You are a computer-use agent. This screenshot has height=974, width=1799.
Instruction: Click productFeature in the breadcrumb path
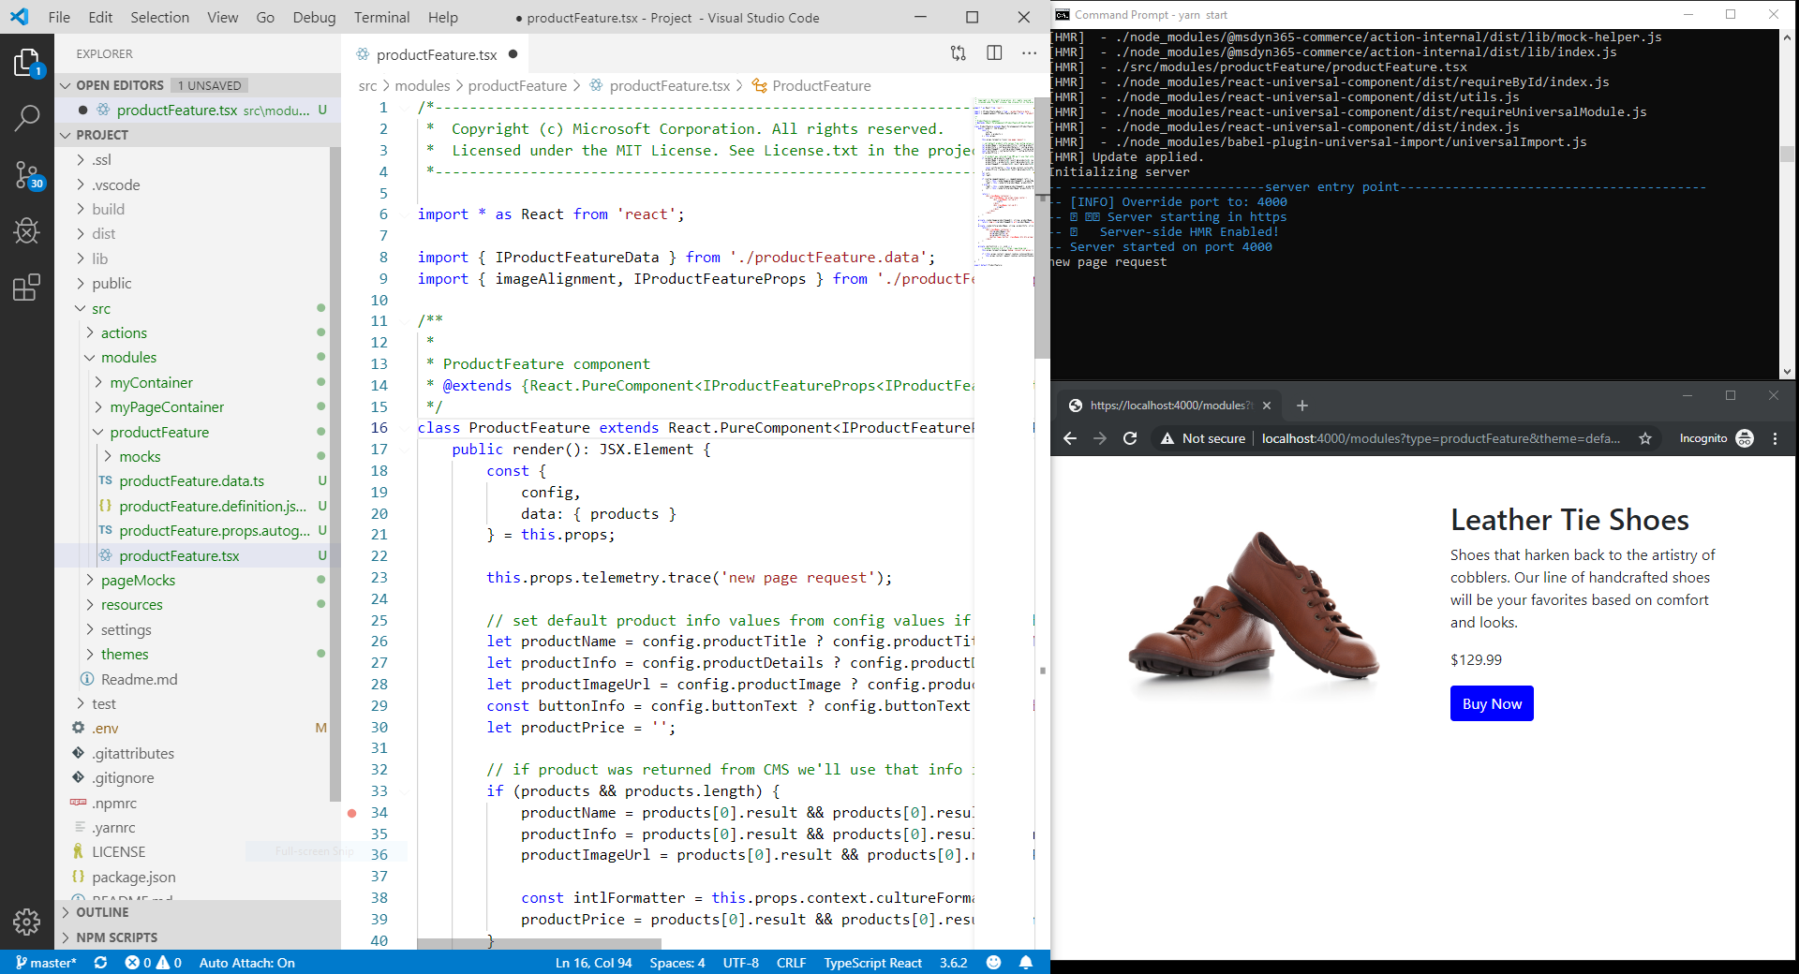(x=517, y=85)
